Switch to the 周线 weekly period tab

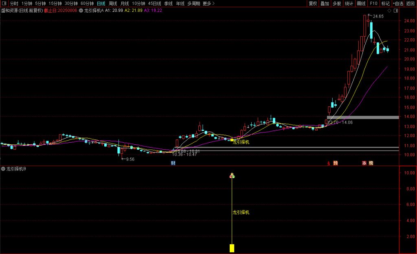pyautogui.click(x=113, y=3)
